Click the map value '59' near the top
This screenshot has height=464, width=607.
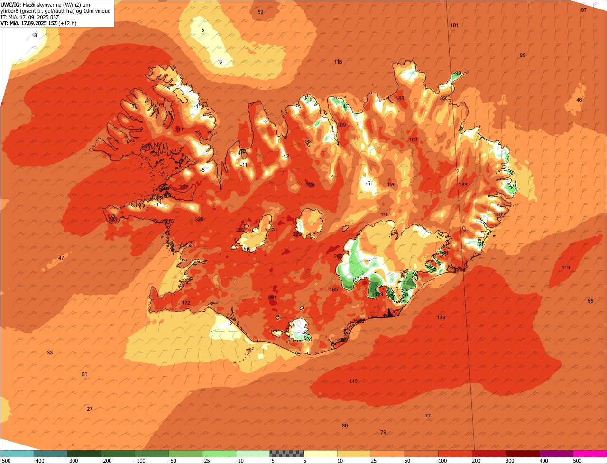click(260, 12)
